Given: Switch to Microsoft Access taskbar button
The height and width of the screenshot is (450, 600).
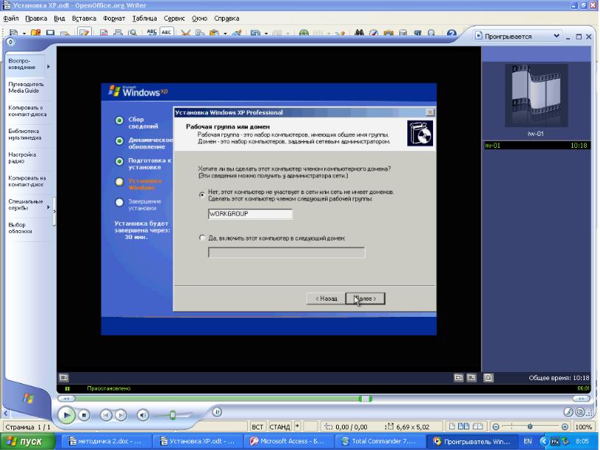Looking at the screenshot, I should [287, 441].
